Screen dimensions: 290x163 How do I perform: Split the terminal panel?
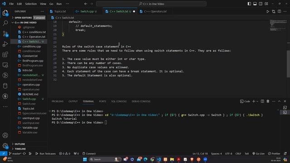pos(262,101)
